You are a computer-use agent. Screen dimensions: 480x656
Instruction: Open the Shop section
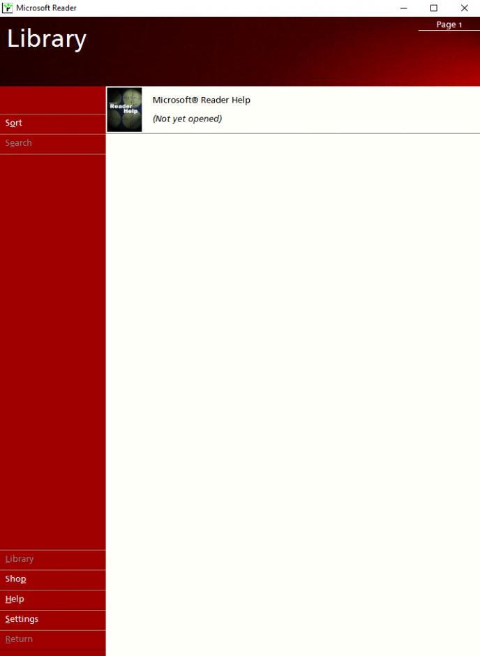tap(16, 579)
